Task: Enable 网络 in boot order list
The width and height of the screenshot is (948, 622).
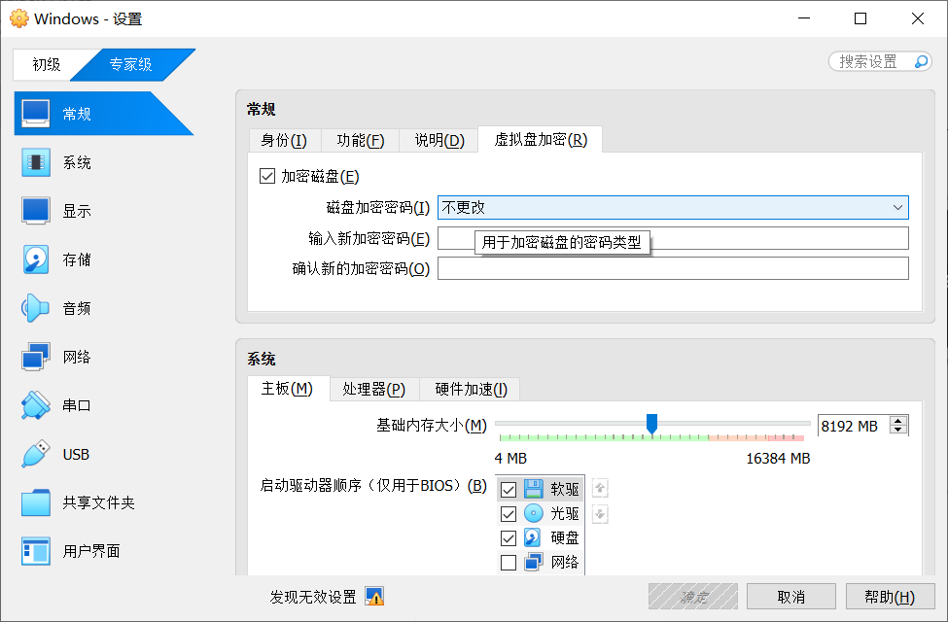Action: click(509, 562)
